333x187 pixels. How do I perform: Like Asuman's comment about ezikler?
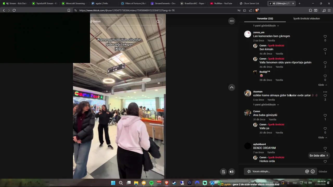(325, 96)
